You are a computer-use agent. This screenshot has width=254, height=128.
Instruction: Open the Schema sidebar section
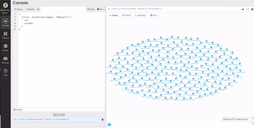[x=5, y=35]
